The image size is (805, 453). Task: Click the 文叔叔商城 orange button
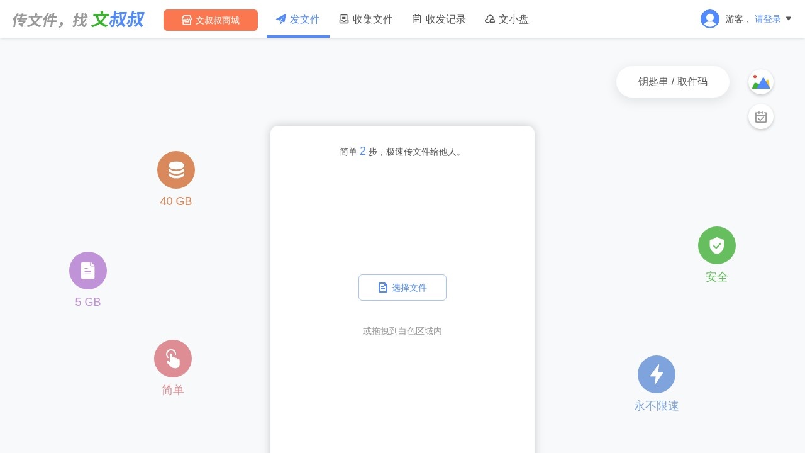tap(211, 20)
